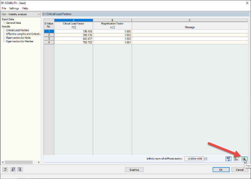The height and width of the screenshot is (179, 251).
Task: Open Eigenvectors by Node results
Action: tap(18, 38)
